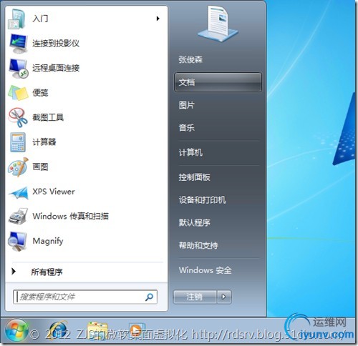Open 音乐 library
The image size is (358, 346).
(x=187, y=128)
